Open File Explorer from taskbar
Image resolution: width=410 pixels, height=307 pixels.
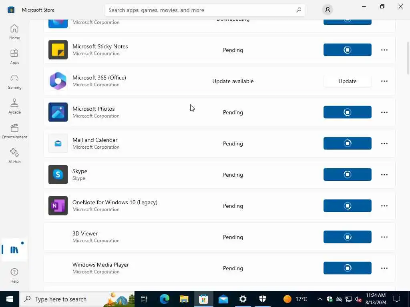[x=184, y=299]
